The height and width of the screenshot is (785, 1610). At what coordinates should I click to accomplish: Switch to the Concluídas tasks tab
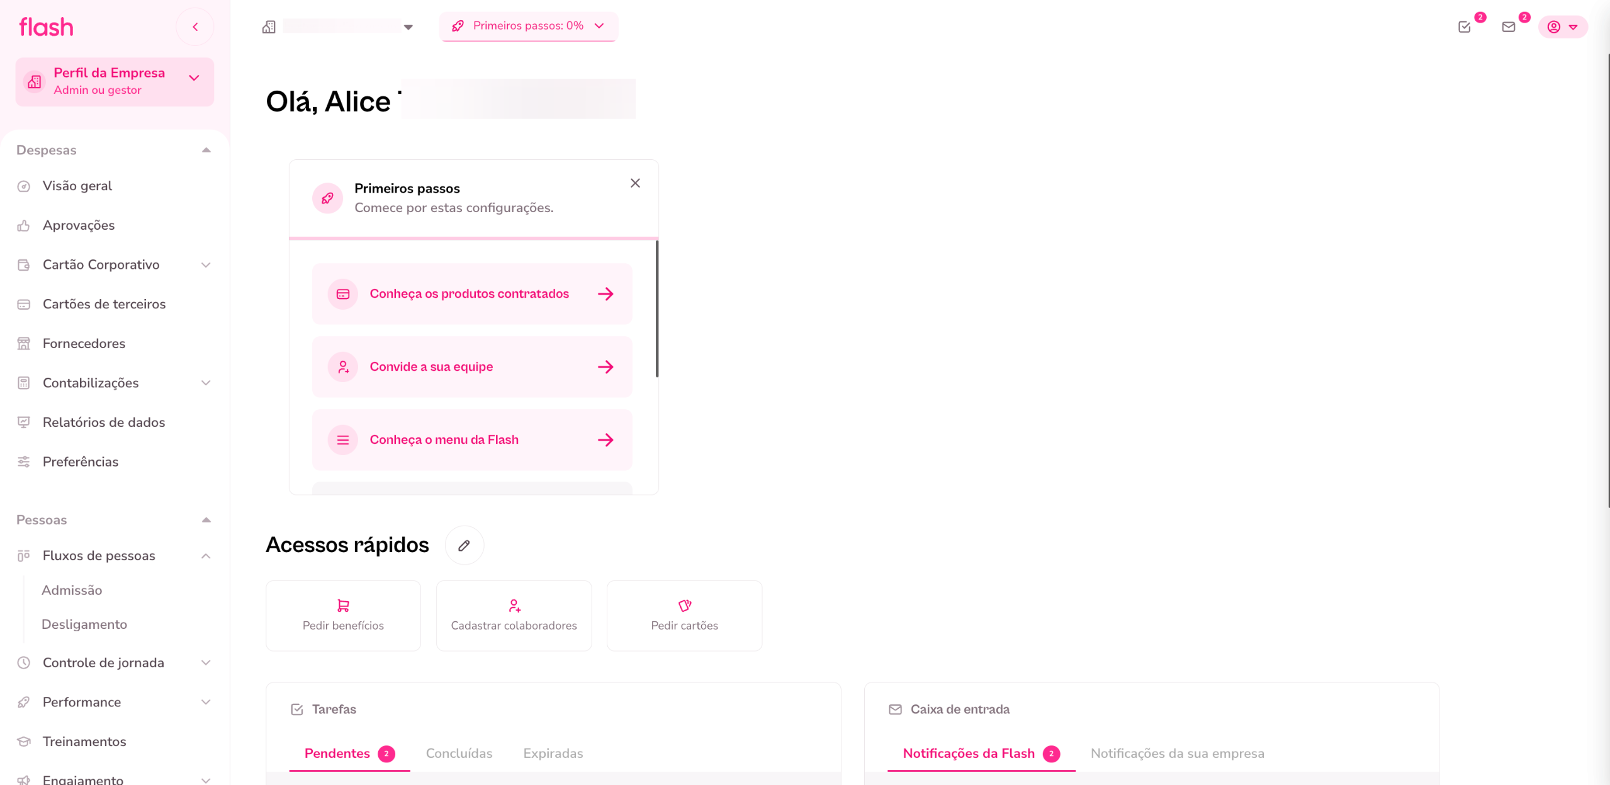pyautogui.click(x=459, y=754)
